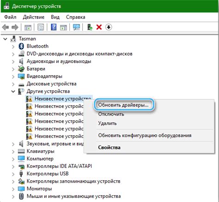This screenshot has height=202, width=219.
Task: Expand the Контроллеры USB node
Action: [13, 174]
